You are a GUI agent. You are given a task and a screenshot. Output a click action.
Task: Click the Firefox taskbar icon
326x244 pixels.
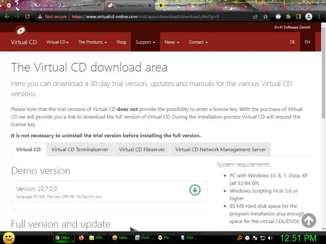(81, 238)
